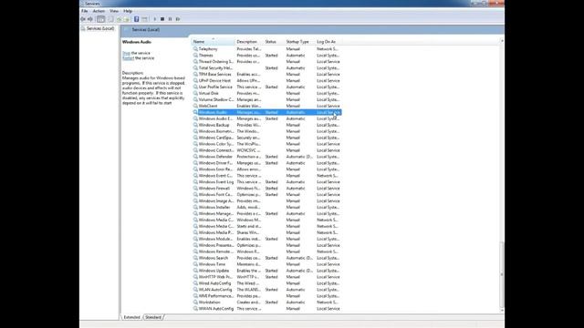
Task: Select the Windows Driver F... row
Action: pyautogui.click(x=266, y=163)
